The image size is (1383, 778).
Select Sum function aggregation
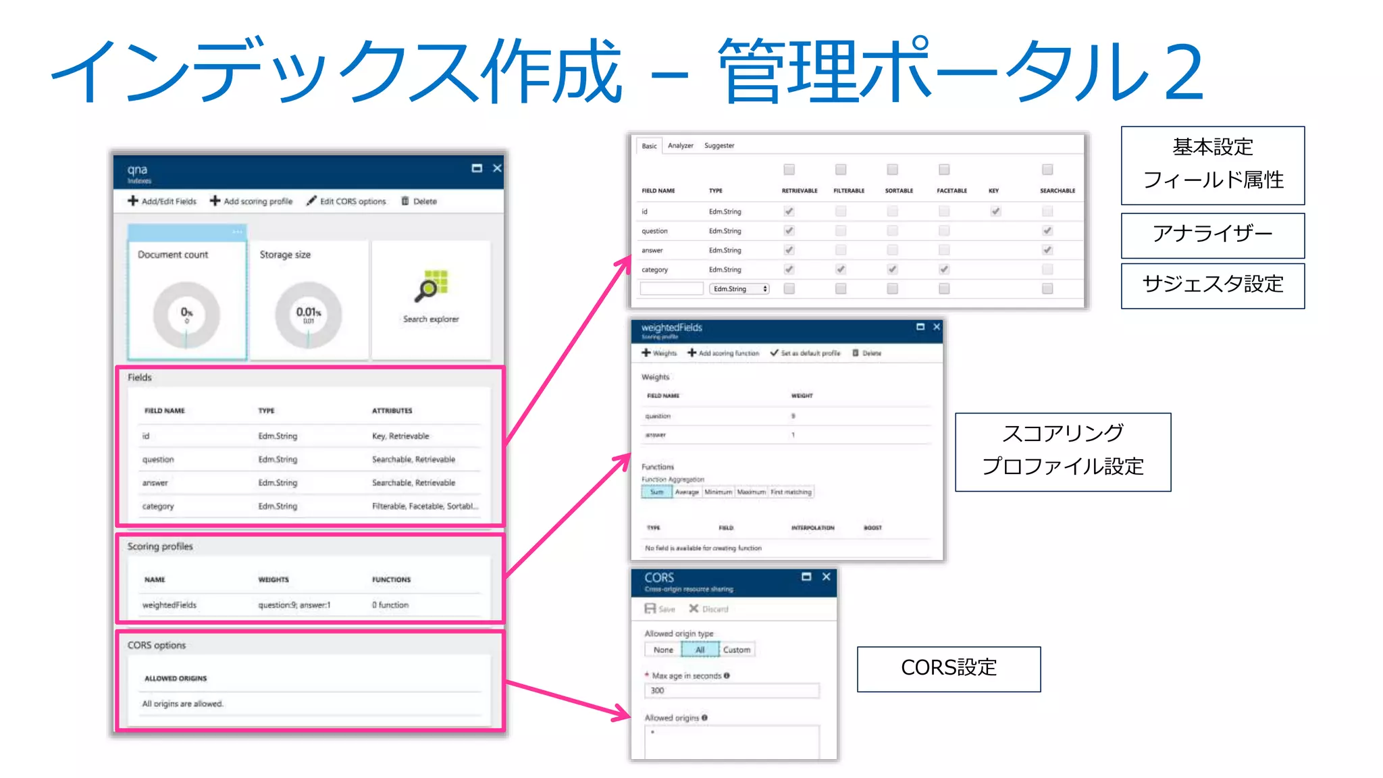pos(656,492)
